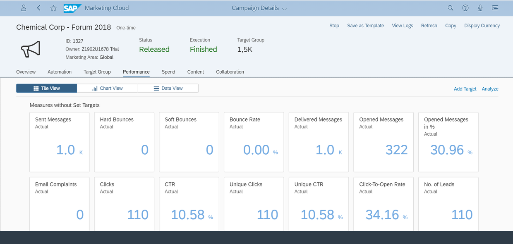Click the Copy button

coord(451,26)
